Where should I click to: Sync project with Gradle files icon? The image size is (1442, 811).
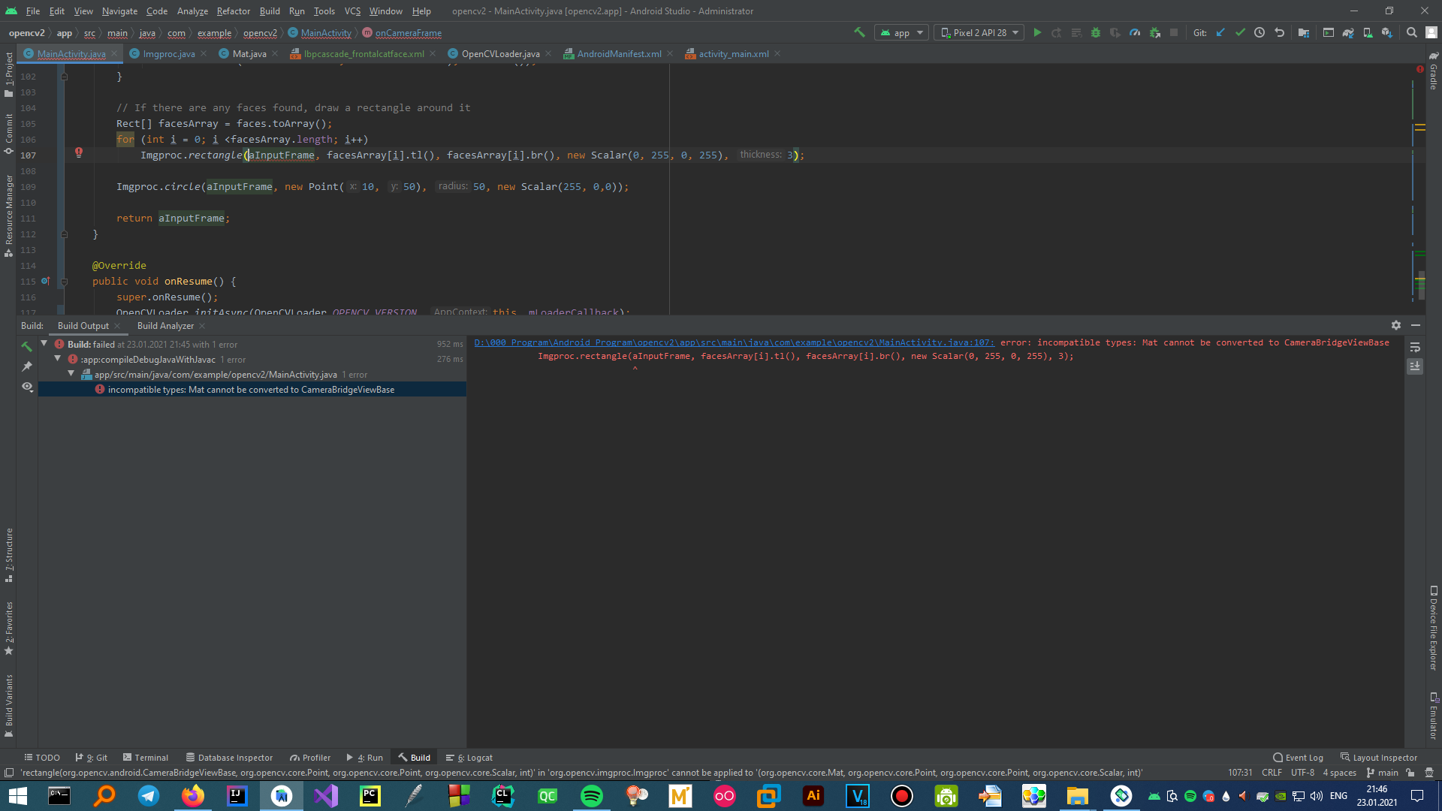(x=1348, y=32)
